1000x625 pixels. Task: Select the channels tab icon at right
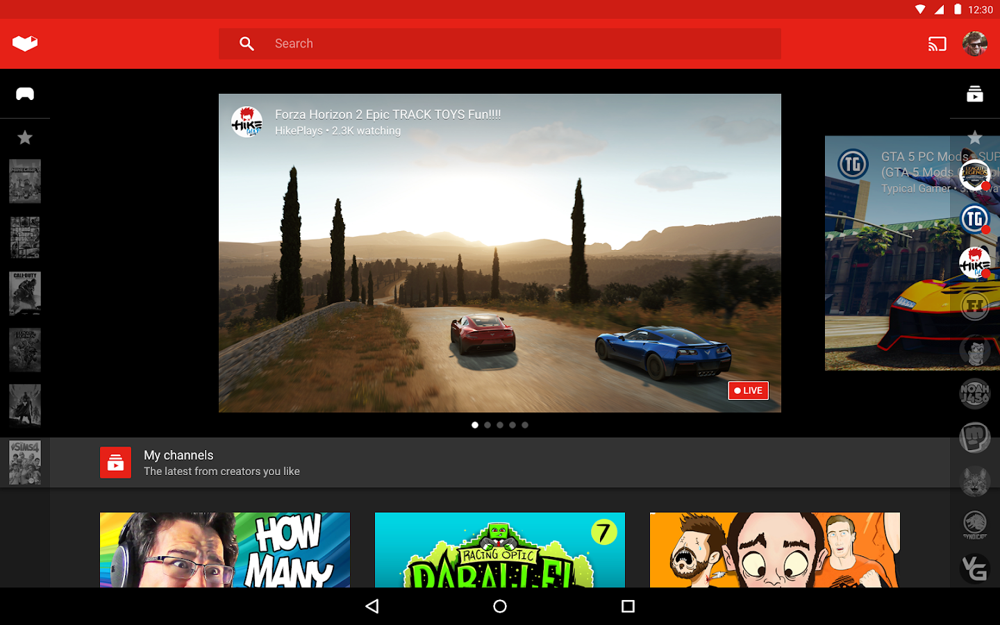(975, 94)
